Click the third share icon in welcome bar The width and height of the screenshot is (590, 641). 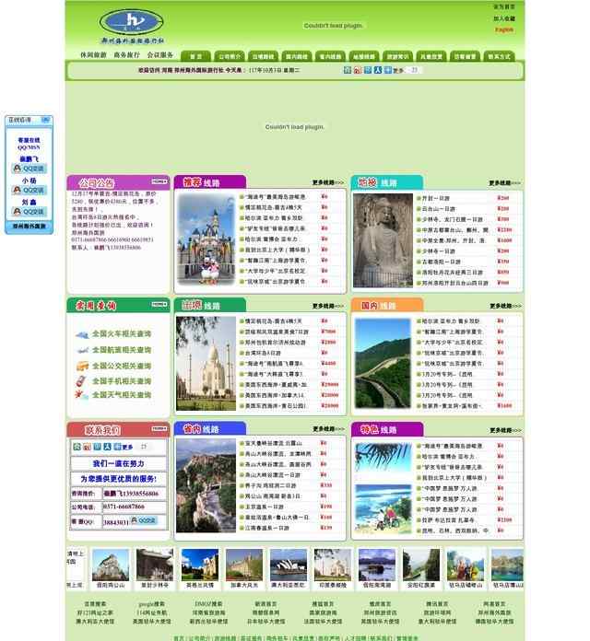pos(368,70)
